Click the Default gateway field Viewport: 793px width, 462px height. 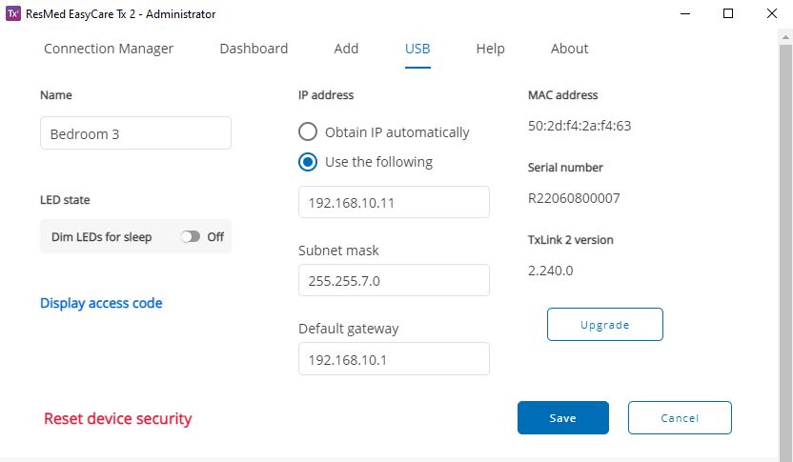[394, 359]
